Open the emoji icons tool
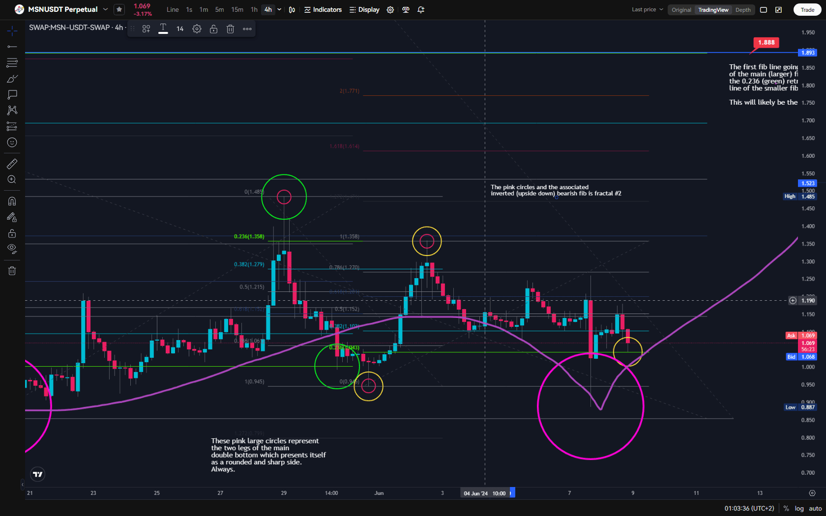Screen dimensions: 826x516 12,143
